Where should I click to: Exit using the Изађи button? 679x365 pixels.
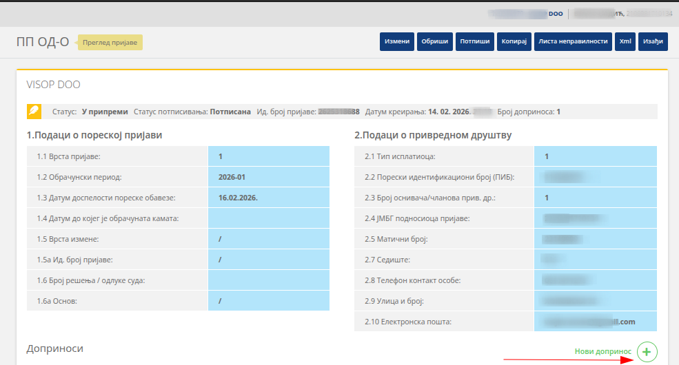652,41
